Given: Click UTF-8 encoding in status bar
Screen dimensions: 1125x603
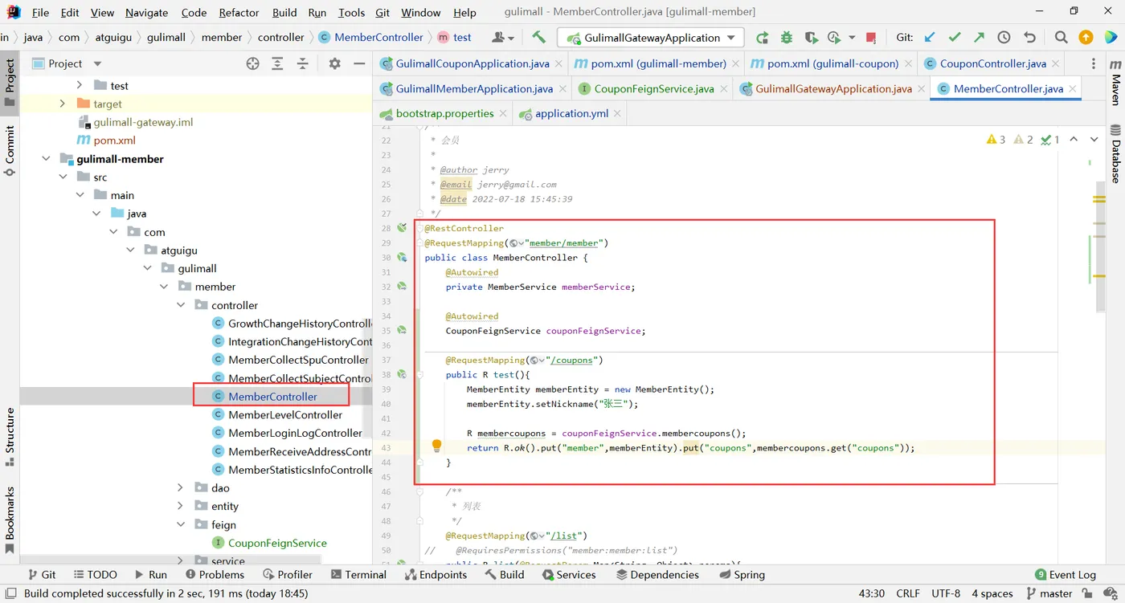Looking at the screenshot, I should pos(946,593).
